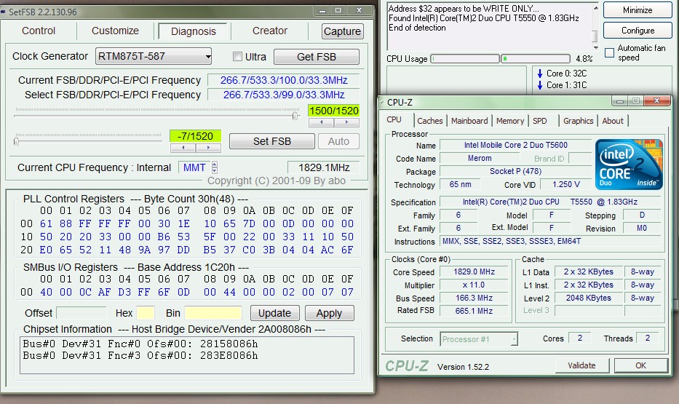This screenshot has width=679, height=404.
Task: Click the first CPU Usage bar
Action: pyautogui.click(x=465, y=58)
